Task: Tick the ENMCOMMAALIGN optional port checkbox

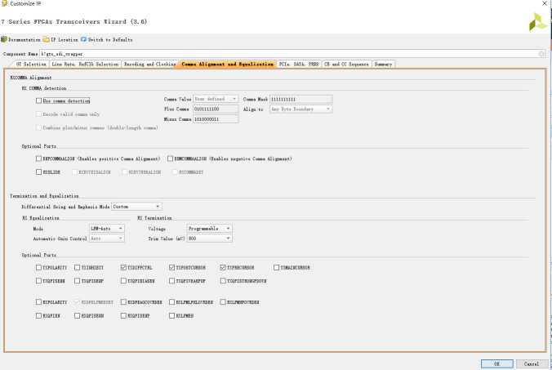Action: [x=171, y=158]
